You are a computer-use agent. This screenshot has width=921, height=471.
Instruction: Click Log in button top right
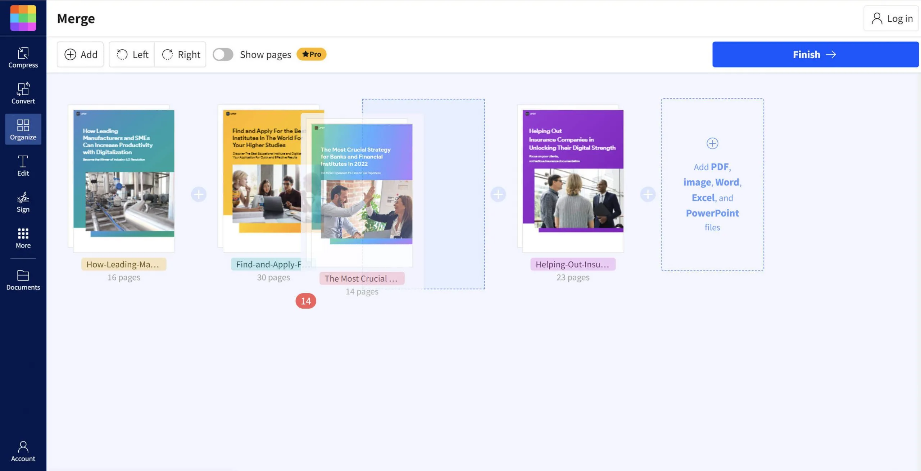tap(892, 18)
